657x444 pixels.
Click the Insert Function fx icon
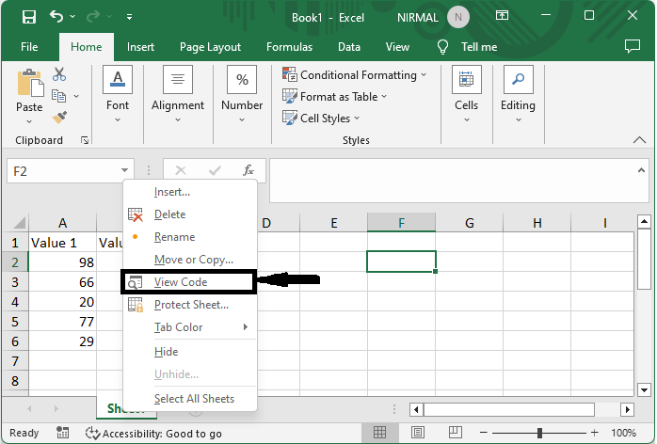pyautogui.click(x=248, y=170)
